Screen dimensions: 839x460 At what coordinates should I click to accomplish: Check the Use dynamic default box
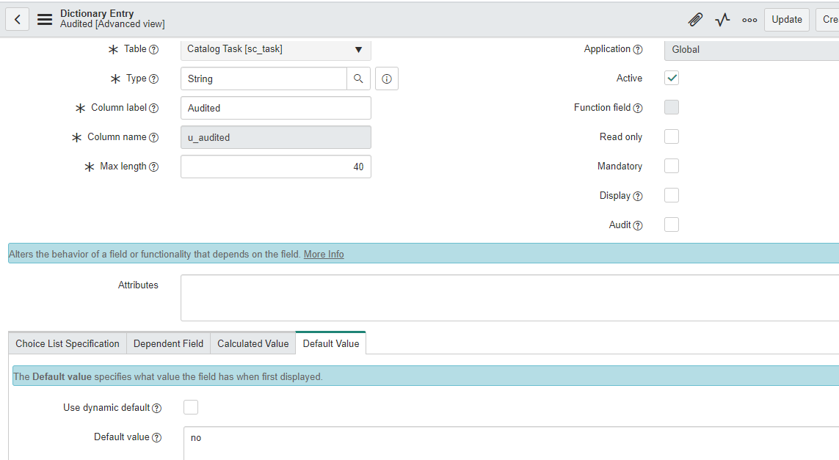[190, 407]
